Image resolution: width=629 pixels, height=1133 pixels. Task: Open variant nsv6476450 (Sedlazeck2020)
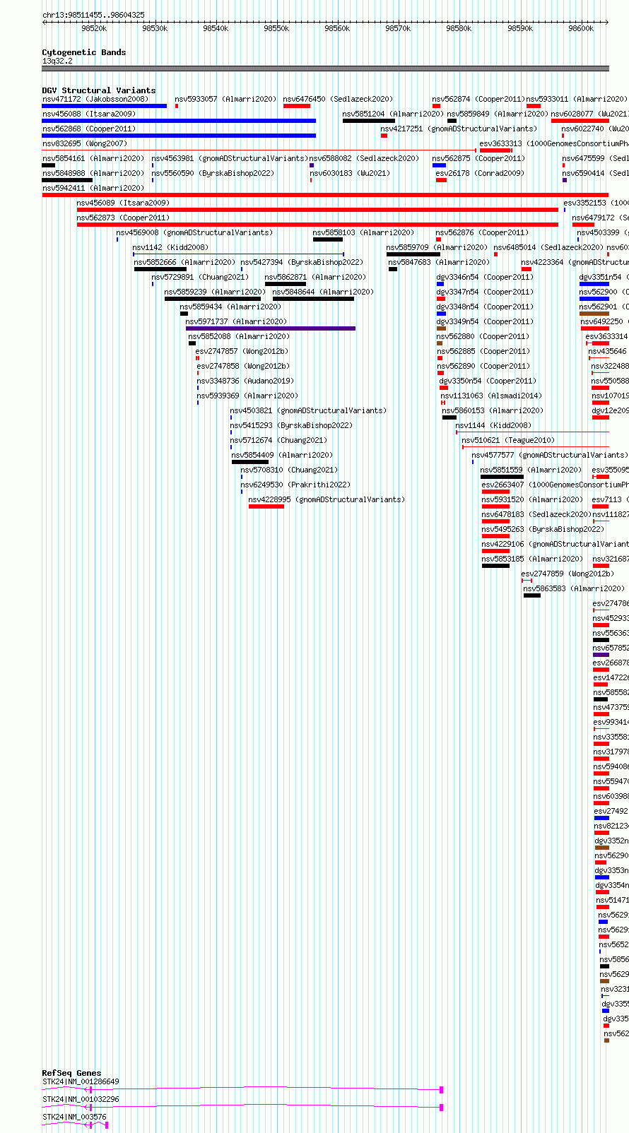(338, 99)
